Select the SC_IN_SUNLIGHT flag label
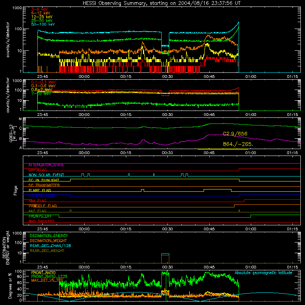This screenshot has width=305, height=305. click(x=44, y=180)
